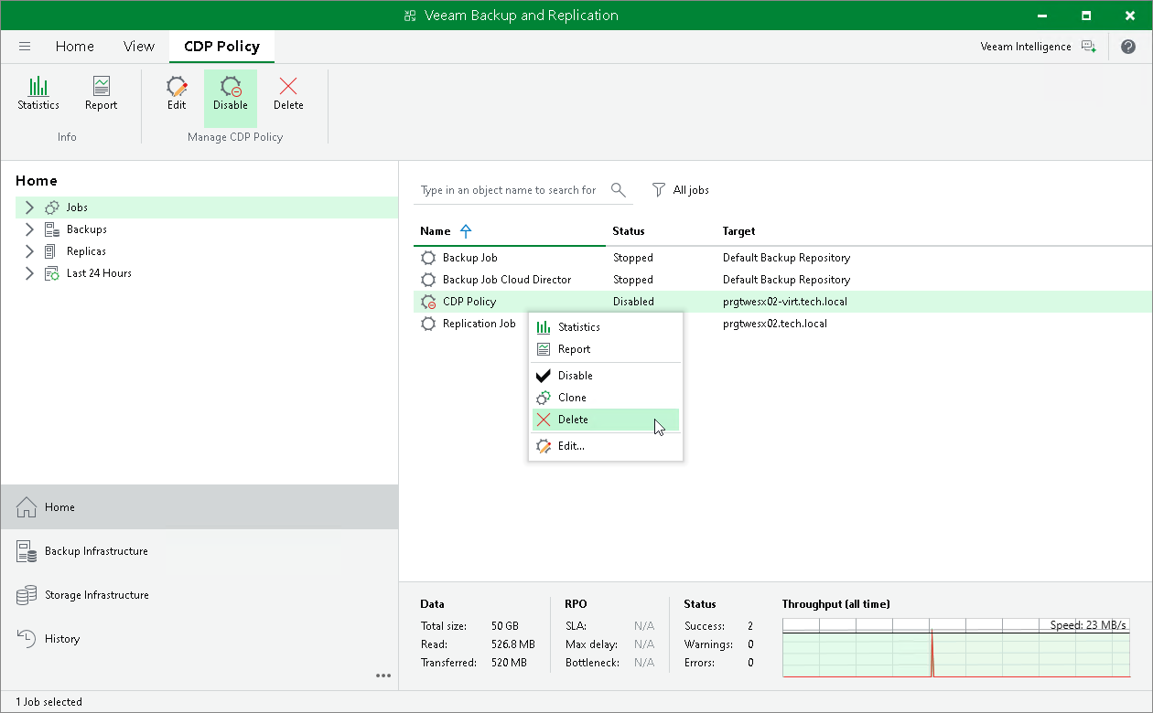Click the object name search field
The height and width of the screenshot is (713, 1153).
[x=509, y=190]
